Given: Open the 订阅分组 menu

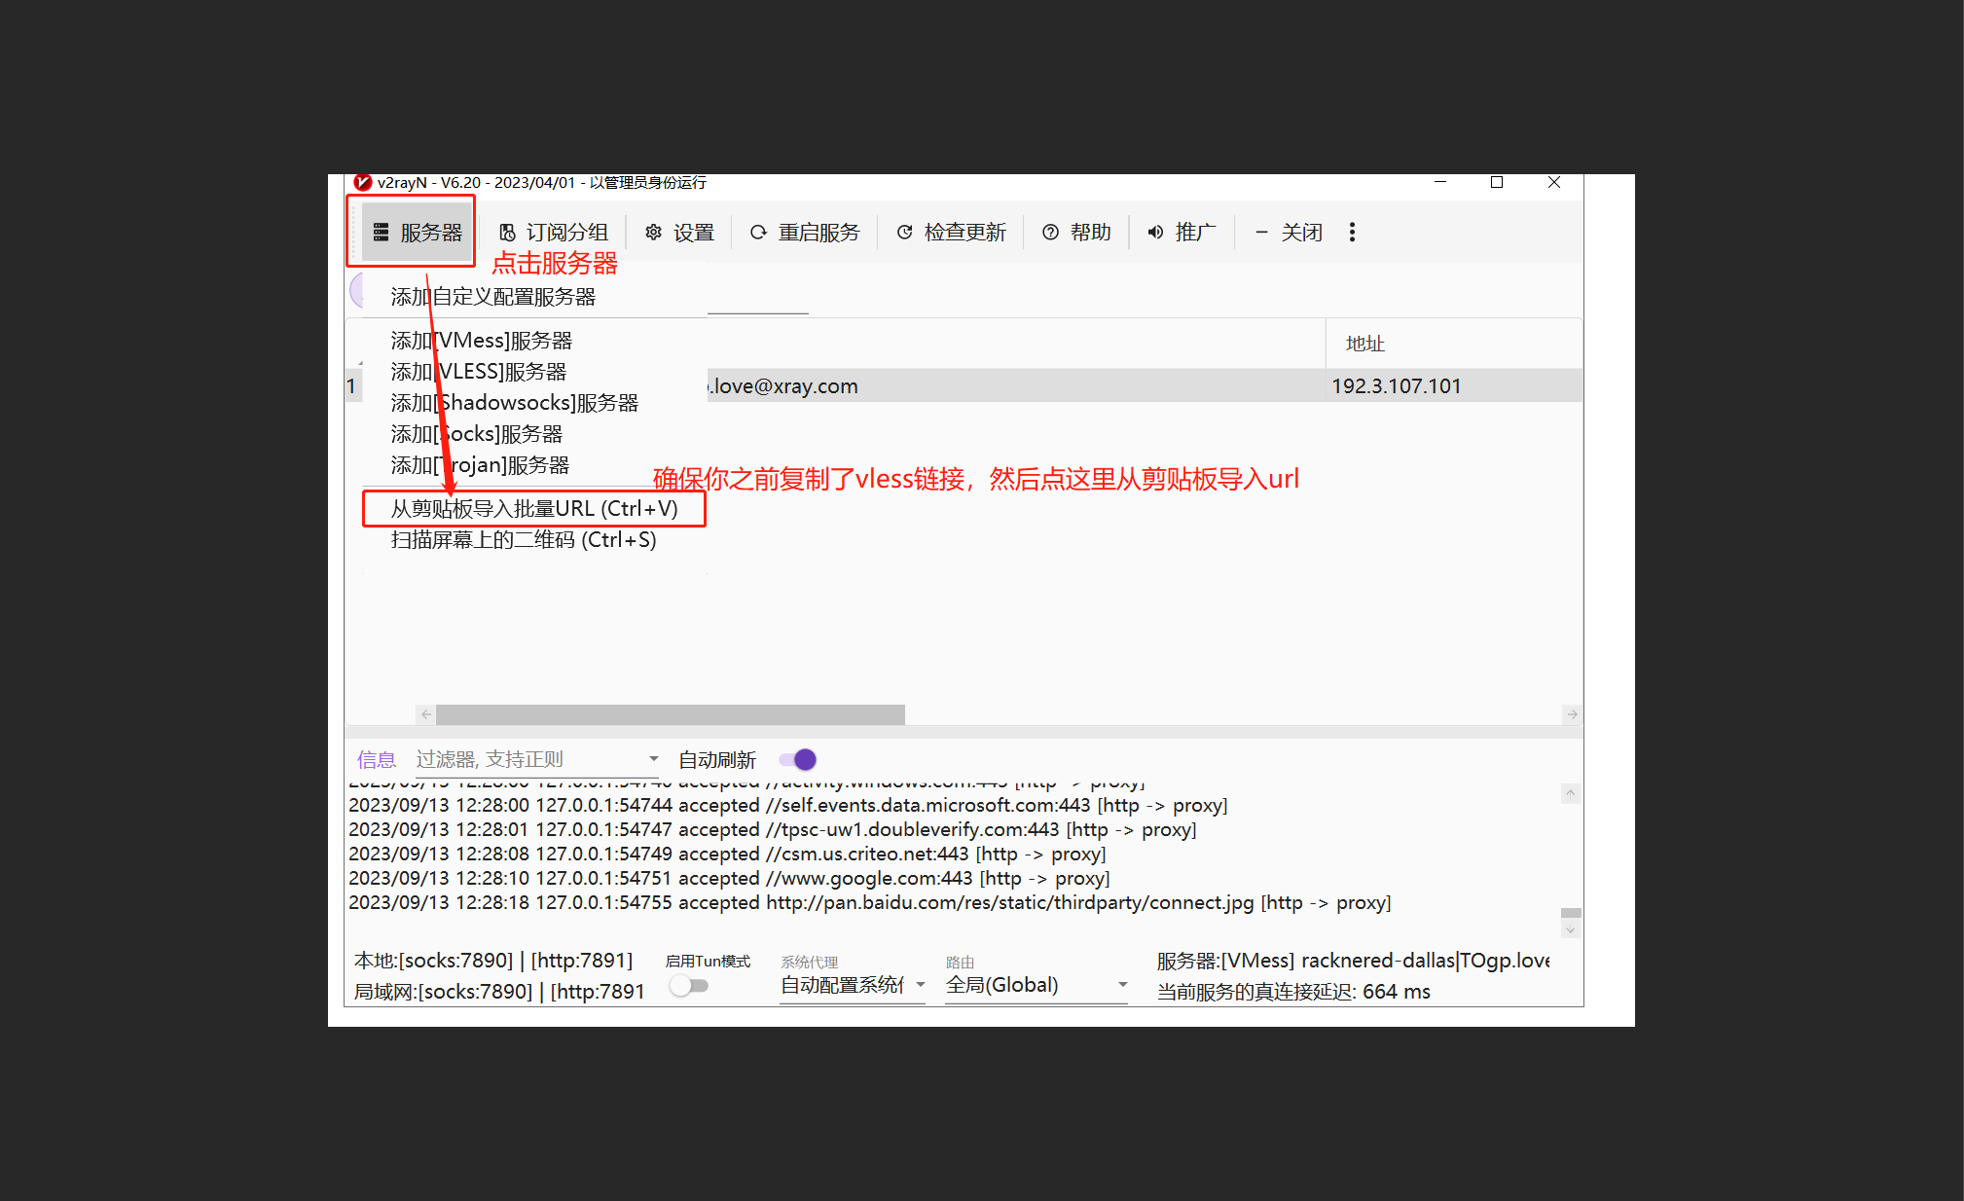Looking at the screenshot, I should click(553, 233).
